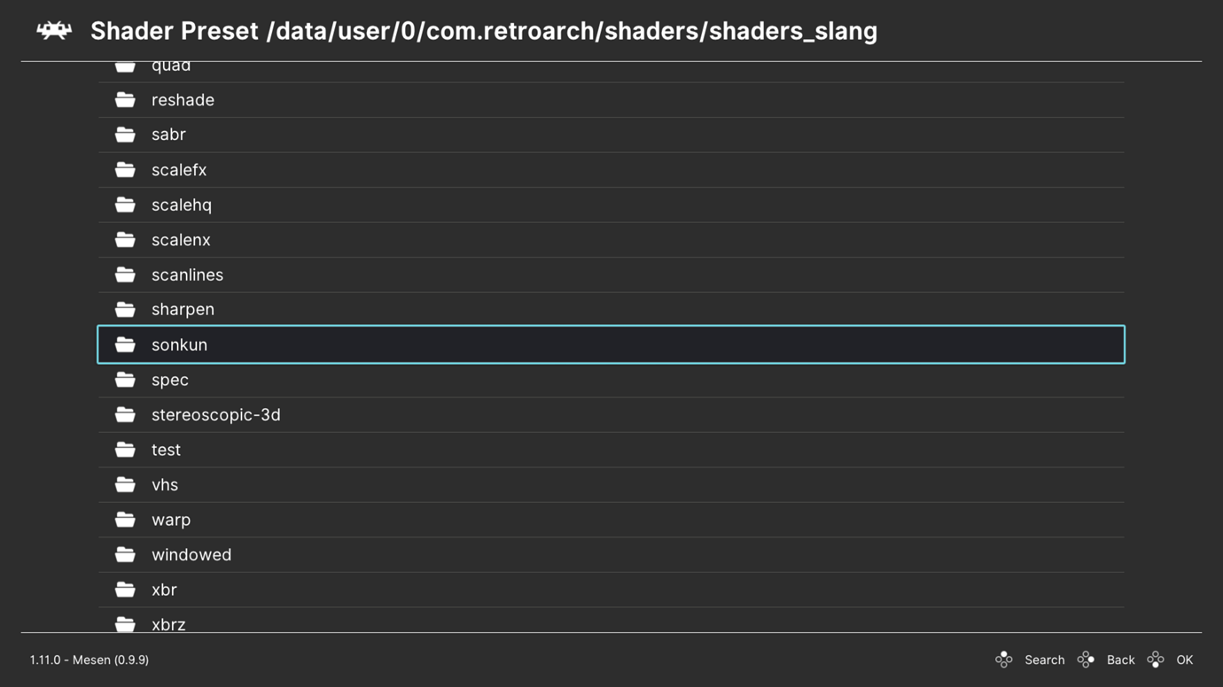This screenshot has width=1223, height=687.
Task: Click the folder icon beside reshade
Action: pyautogui.click(x=125, y=100)
